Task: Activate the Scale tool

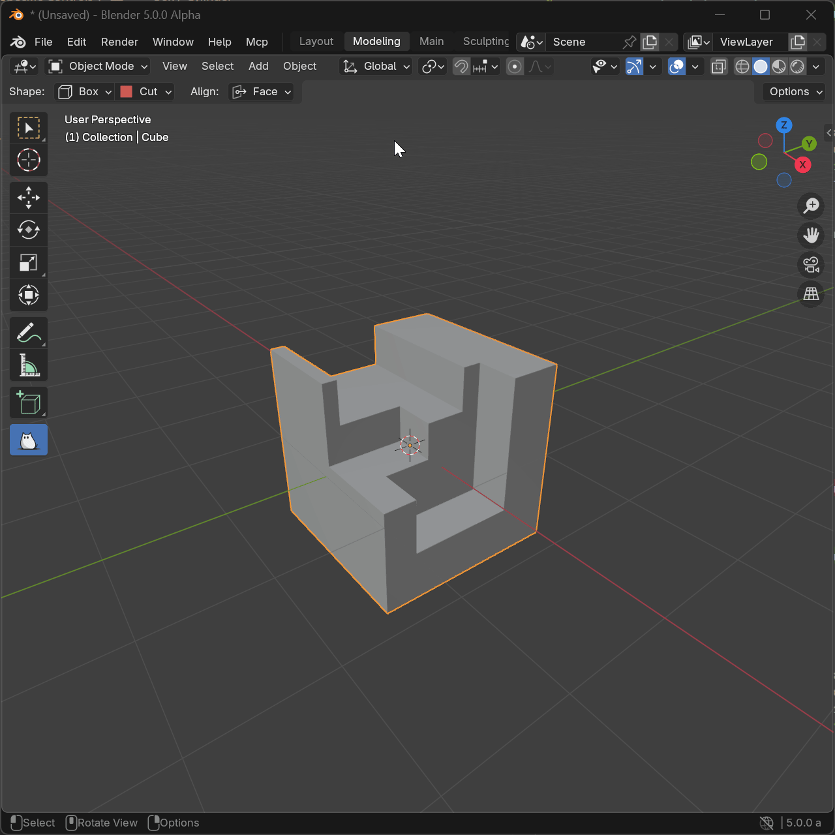Action: coord(29,263)
